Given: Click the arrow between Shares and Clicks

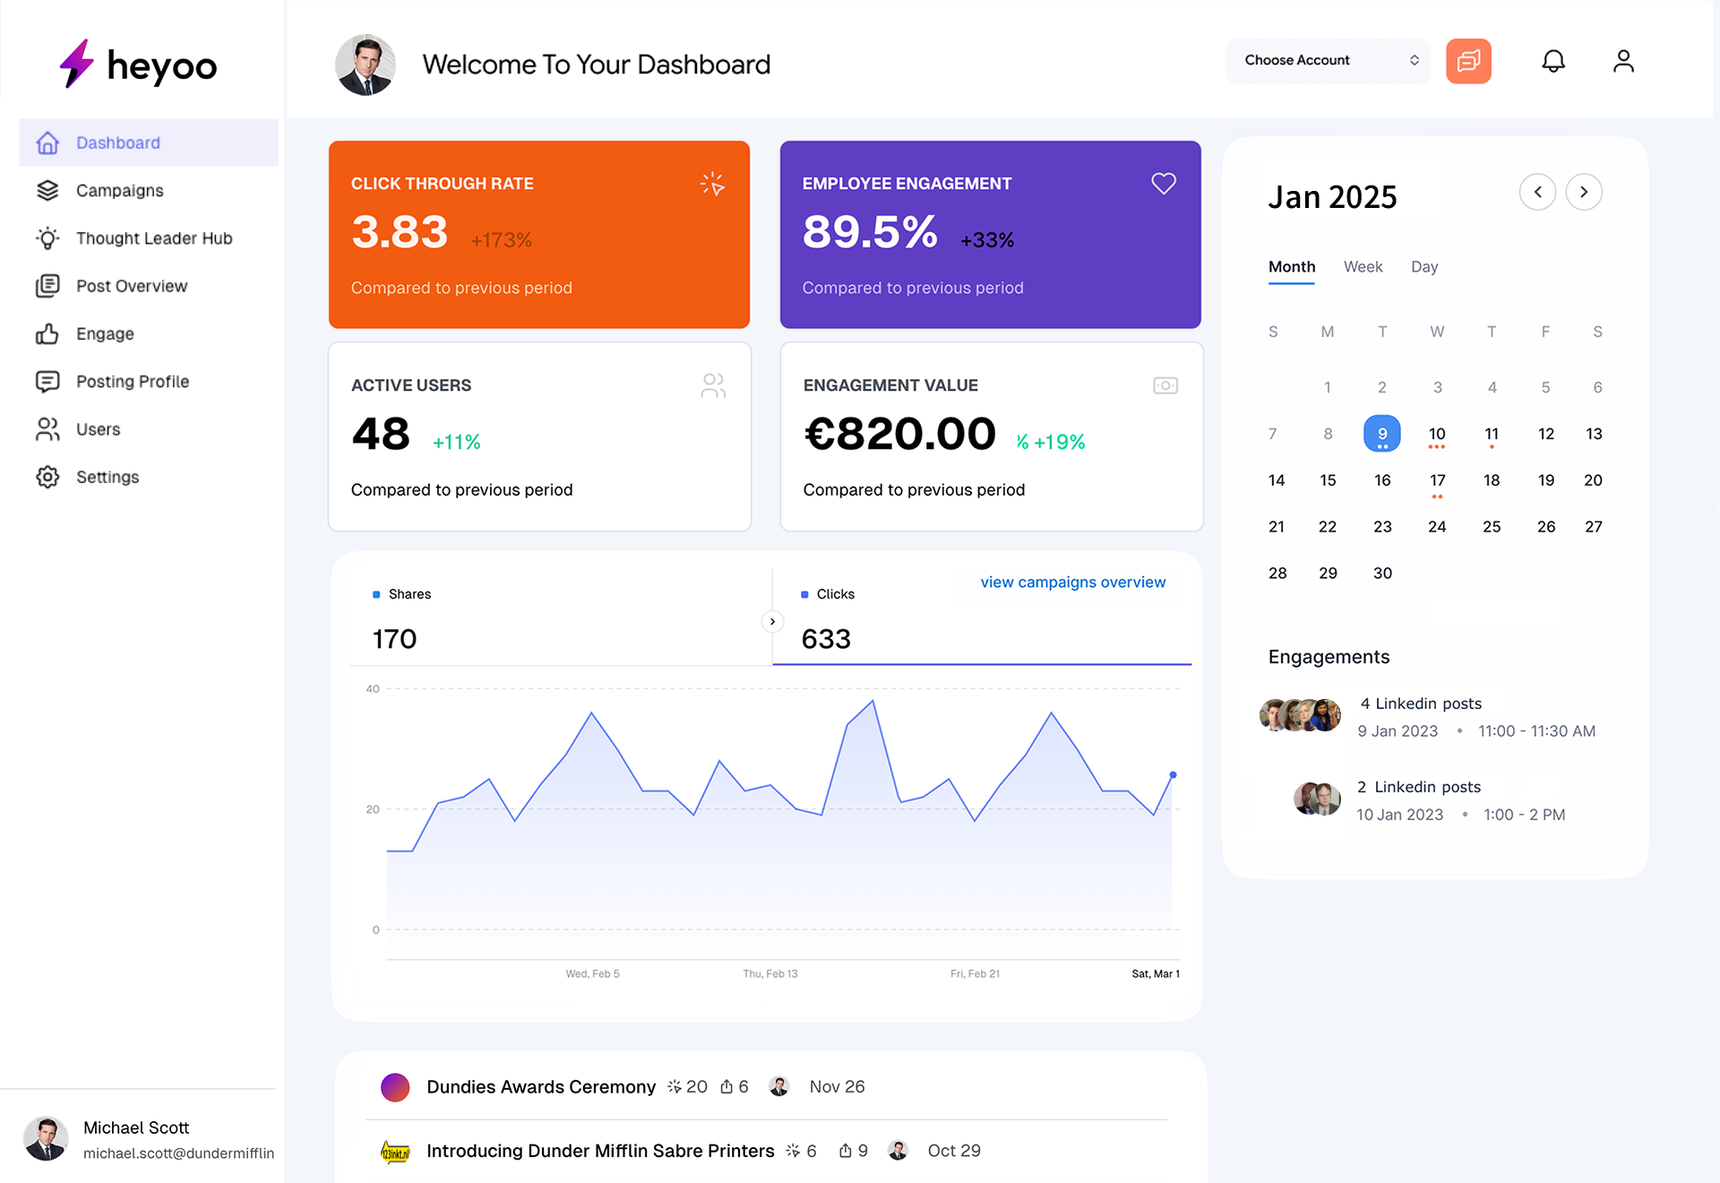Looking at the screenshot, I should (x=772, y=621).
